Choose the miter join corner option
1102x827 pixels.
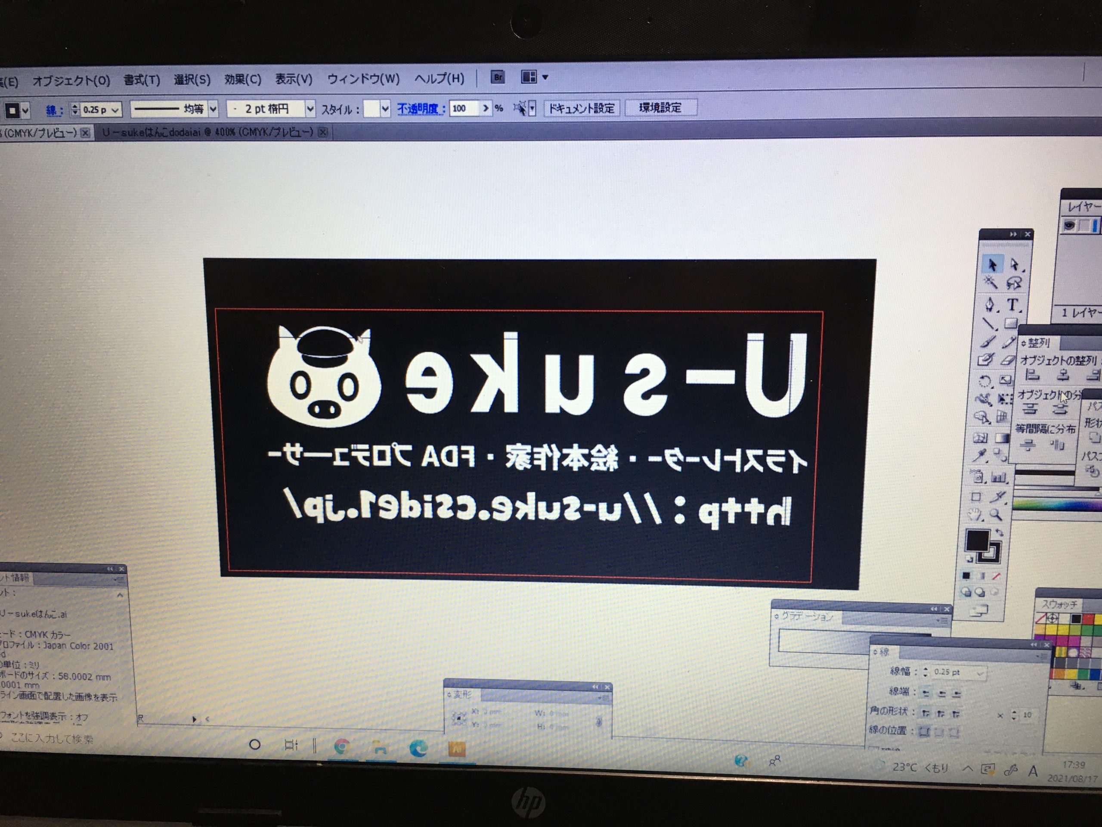[926, 714]
